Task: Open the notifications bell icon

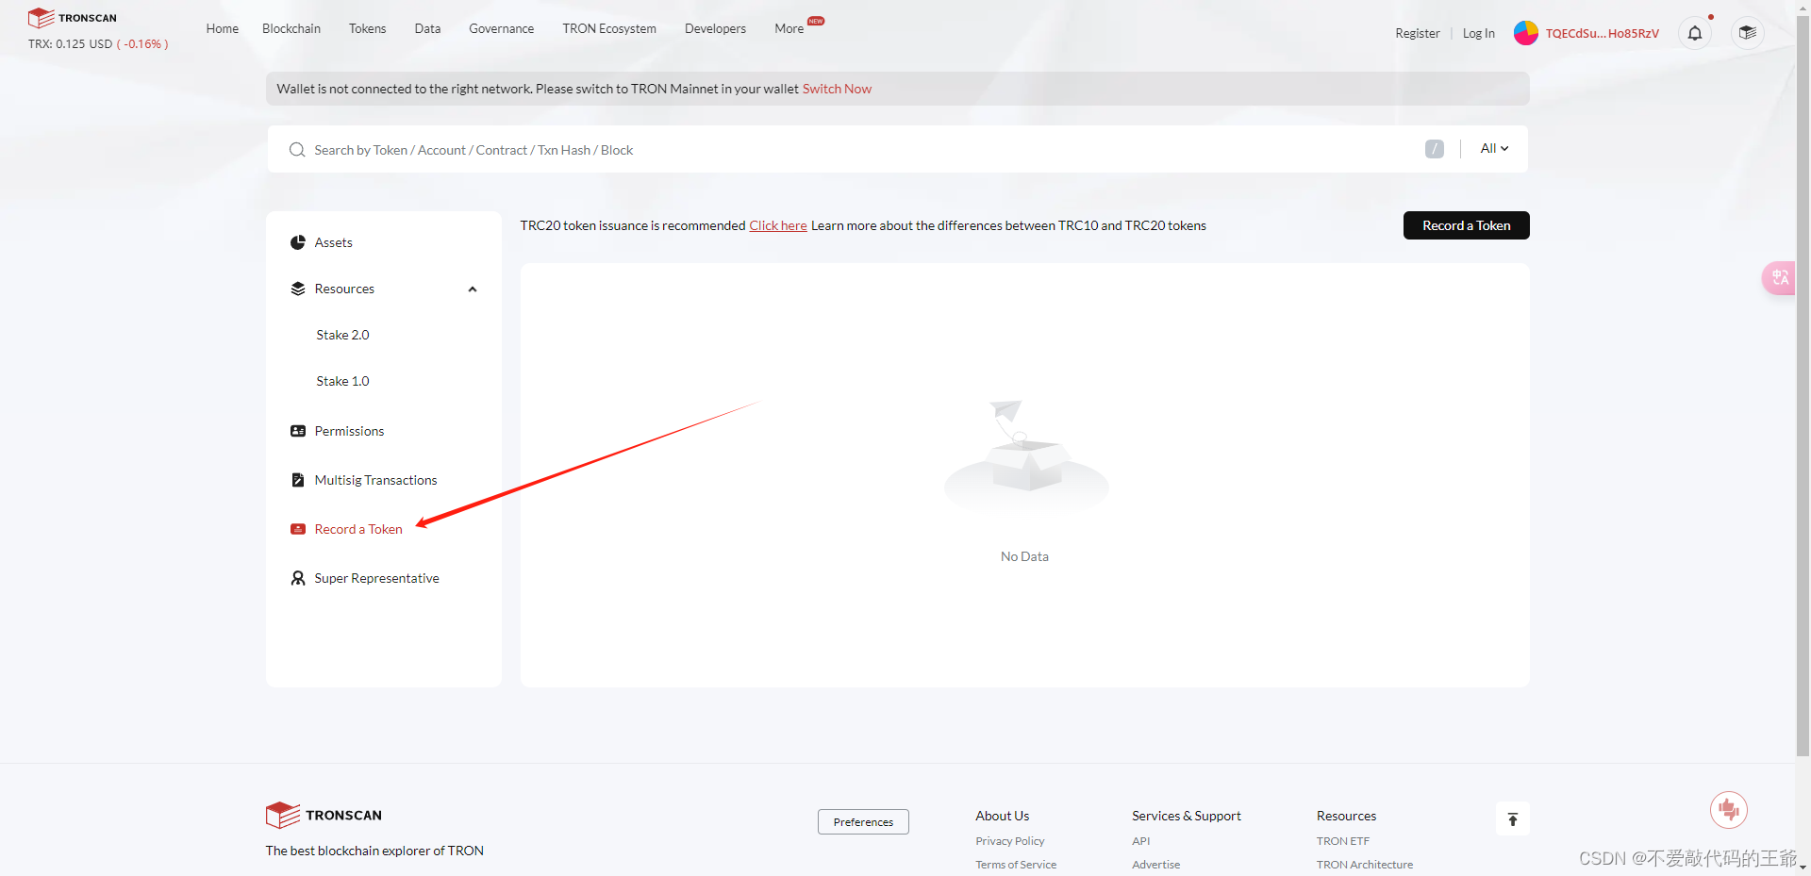Action: tap(1695, 33)
